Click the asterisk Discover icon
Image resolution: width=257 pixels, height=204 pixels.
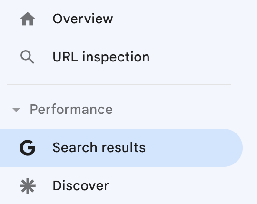[x=28, y=186]
